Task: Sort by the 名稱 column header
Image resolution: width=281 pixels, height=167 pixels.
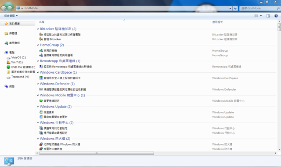Action: click(x=42, y=22)
